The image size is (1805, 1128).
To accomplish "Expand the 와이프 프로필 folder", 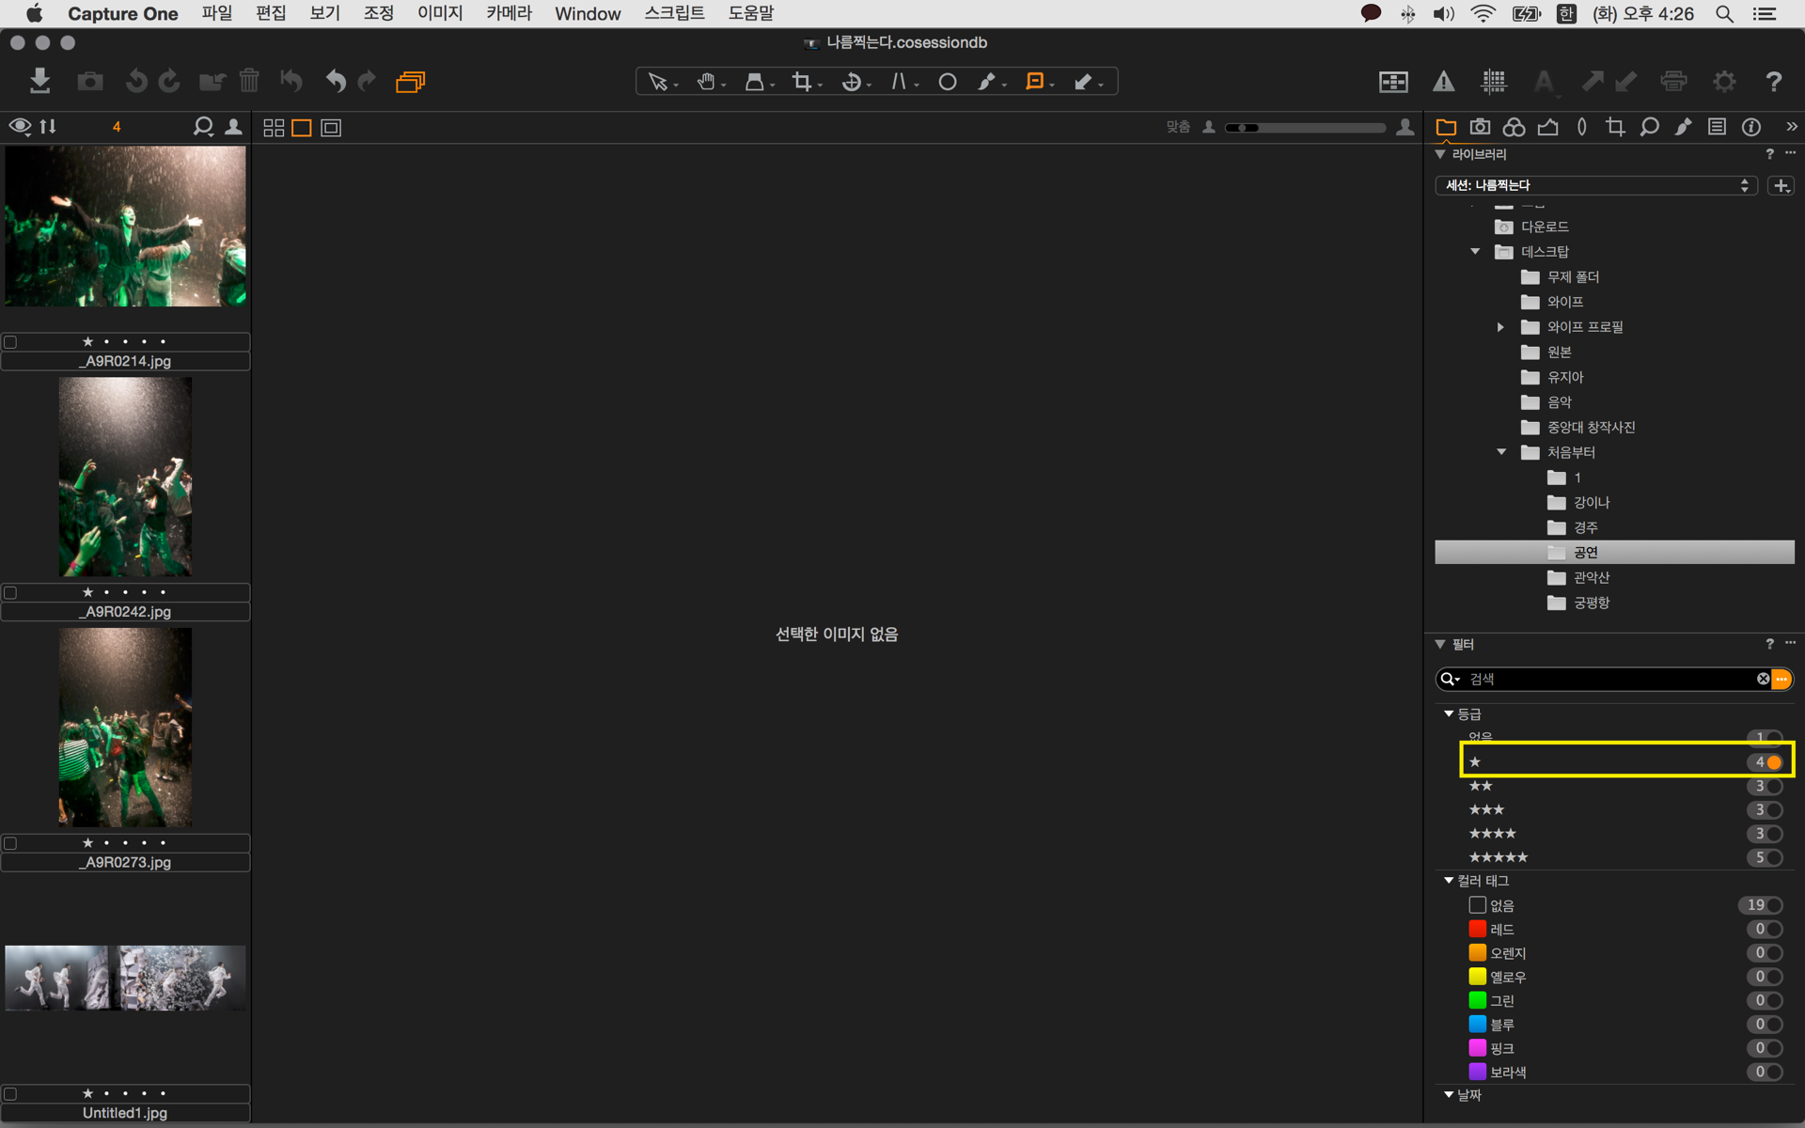I will pyautogui.click(x=1501, y=327).
